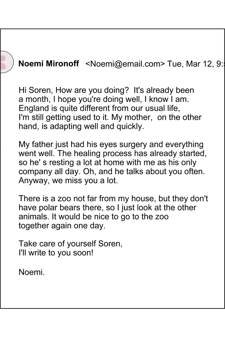Click the line 'I'm still getting used to it'
This screenshot has height=360, width=225.
coord(110,117)
